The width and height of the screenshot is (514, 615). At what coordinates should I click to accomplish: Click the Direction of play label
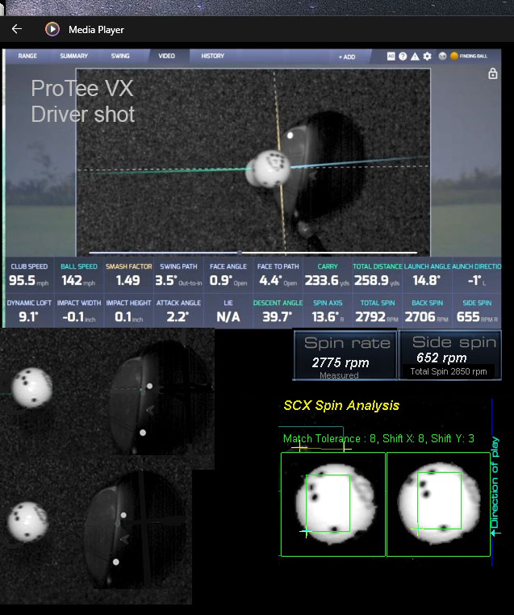pyautogui.click(x=495, y=483)
